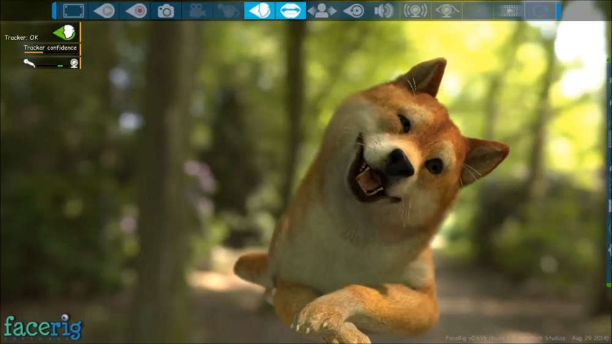Image resolution: width=612 pixels, height=344 pixels.
Task: Click the 'Tracker confidence' label
Action: tap(50, 48)
